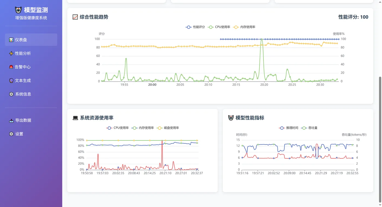The width and height of the screenshot is (382, 207).
Task: Hide the 内存使用率 series in trend legend
Action: click(x=244, y=27)
